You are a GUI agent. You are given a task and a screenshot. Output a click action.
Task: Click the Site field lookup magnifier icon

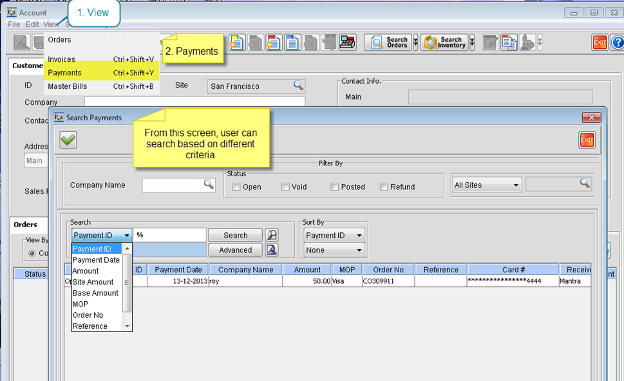[x=298, y=86]
